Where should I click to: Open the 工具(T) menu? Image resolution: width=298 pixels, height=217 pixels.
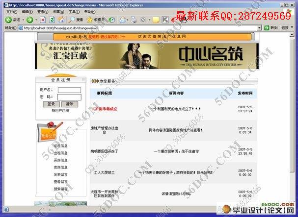pyautogui.click(x=74, y=12)
